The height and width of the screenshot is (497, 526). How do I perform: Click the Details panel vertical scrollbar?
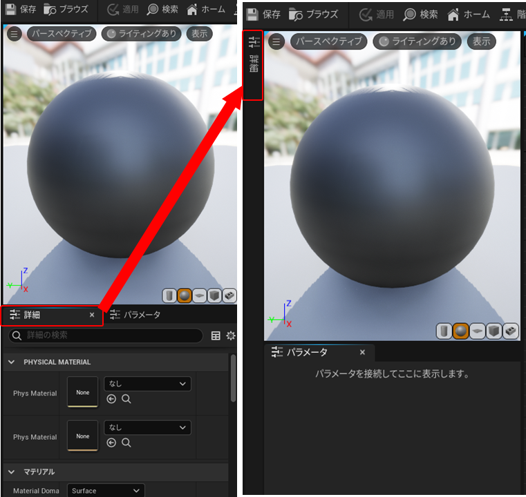[x=233, y=378]
